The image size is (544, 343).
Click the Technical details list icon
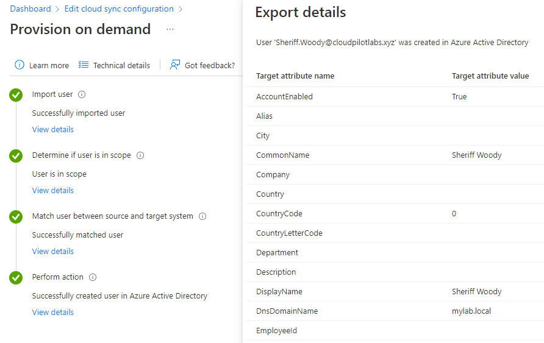point(84,65)
